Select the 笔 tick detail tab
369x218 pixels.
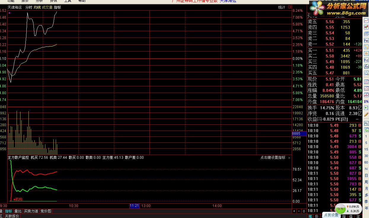(310, 216)
